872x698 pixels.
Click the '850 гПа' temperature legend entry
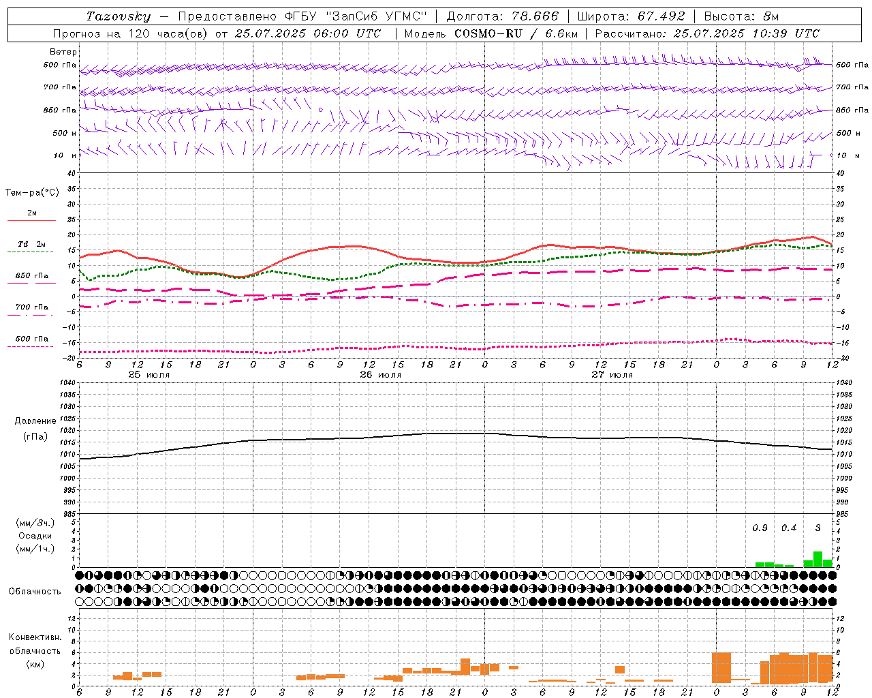31,276
